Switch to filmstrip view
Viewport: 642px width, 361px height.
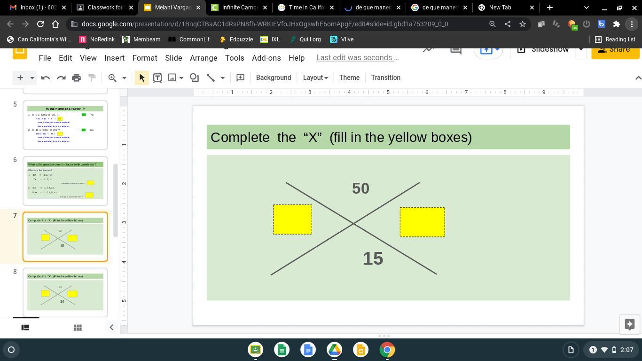pyautogui.click(x=25, y=328)
